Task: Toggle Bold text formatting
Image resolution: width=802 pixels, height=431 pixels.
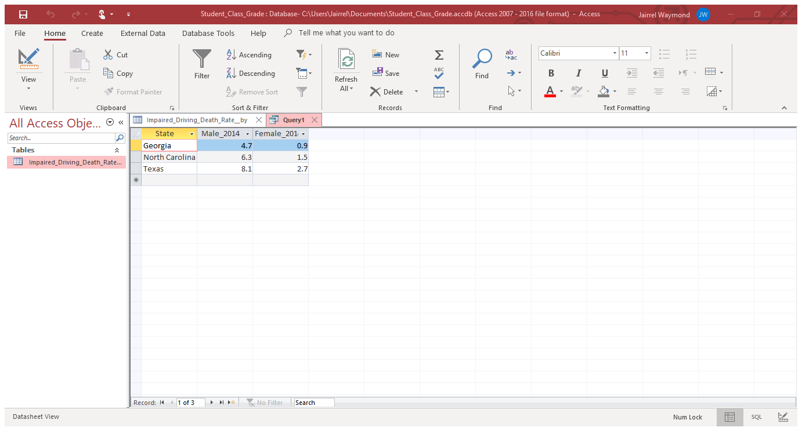Action: coord(551,73)
